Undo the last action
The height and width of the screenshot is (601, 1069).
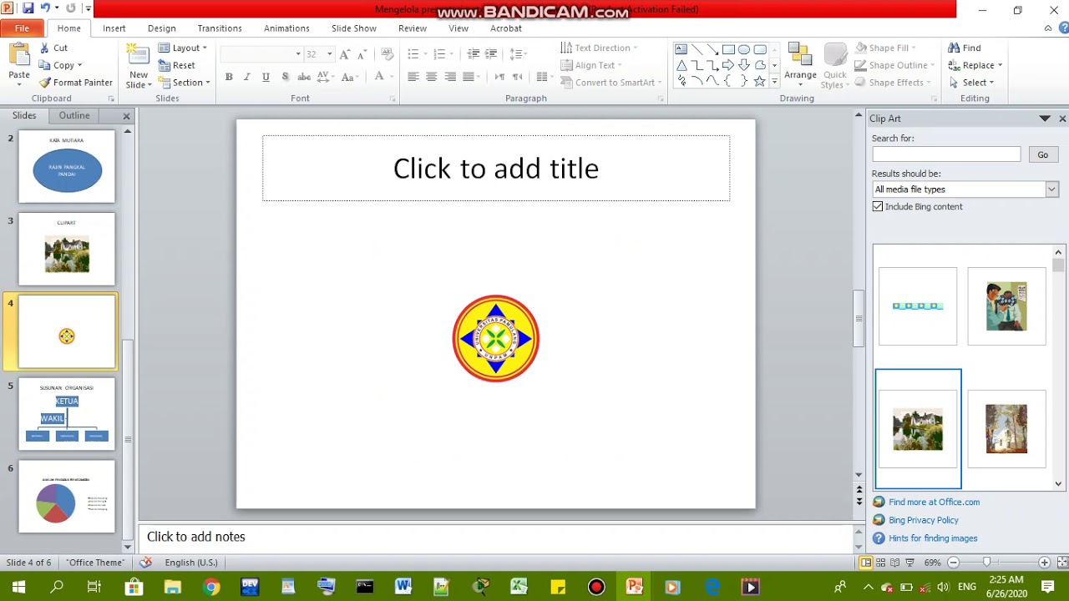(x=45, y=8)
